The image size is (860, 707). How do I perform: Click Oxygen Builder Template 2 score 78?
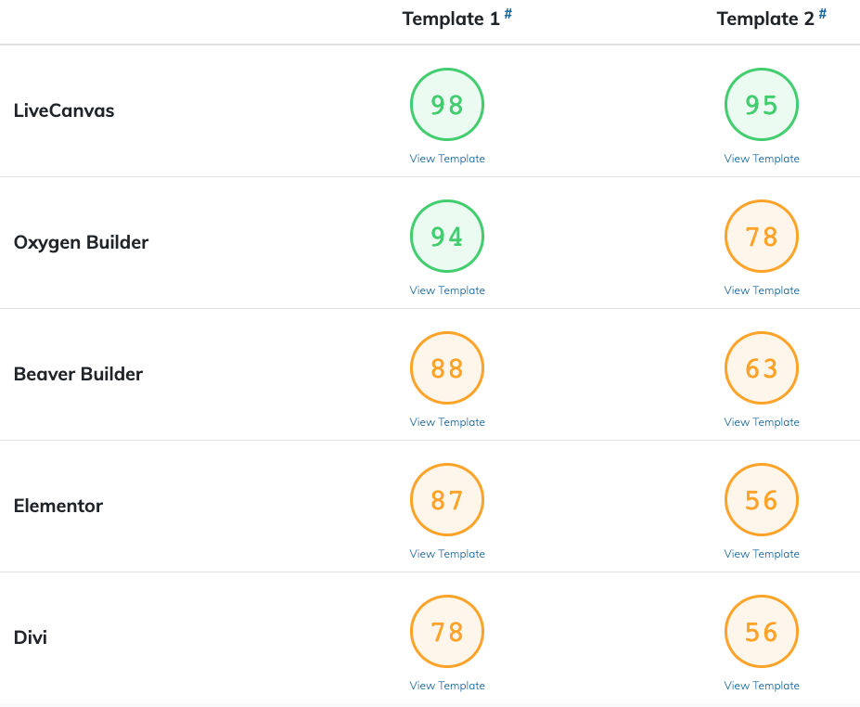[x=762, y=236]
